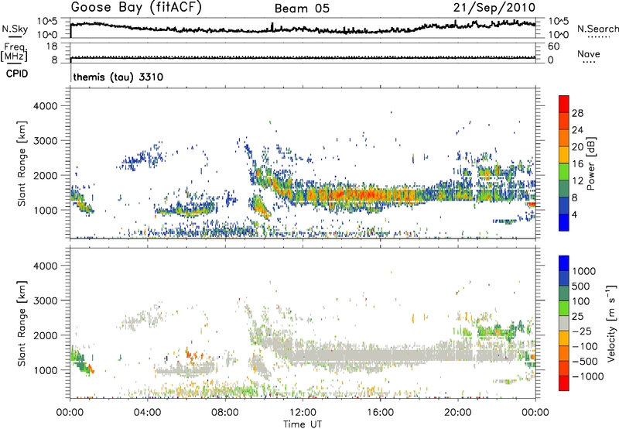This screenshot has width=619, height=429.
Task: Click the 'Slant Range [km]' label of Power panel
Action: (x=22, y=163)
